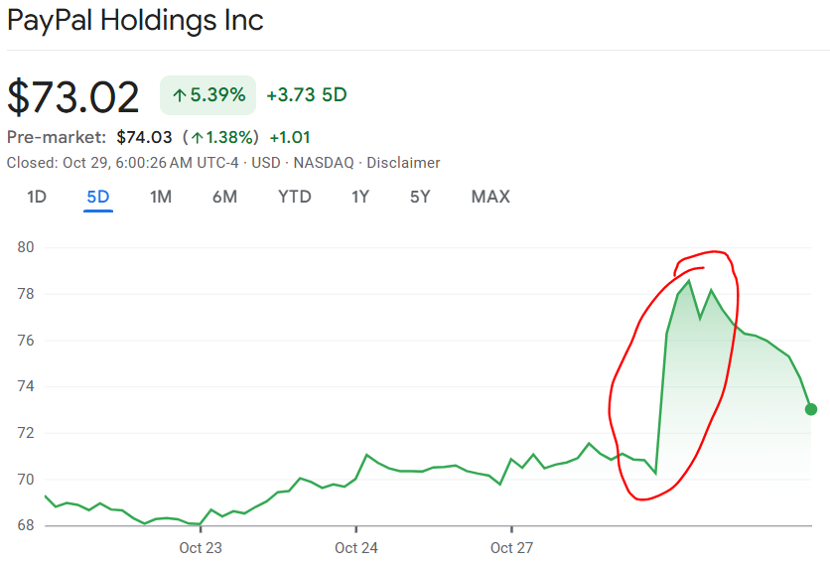Switch to the MAX range tab

coord(490,197)
